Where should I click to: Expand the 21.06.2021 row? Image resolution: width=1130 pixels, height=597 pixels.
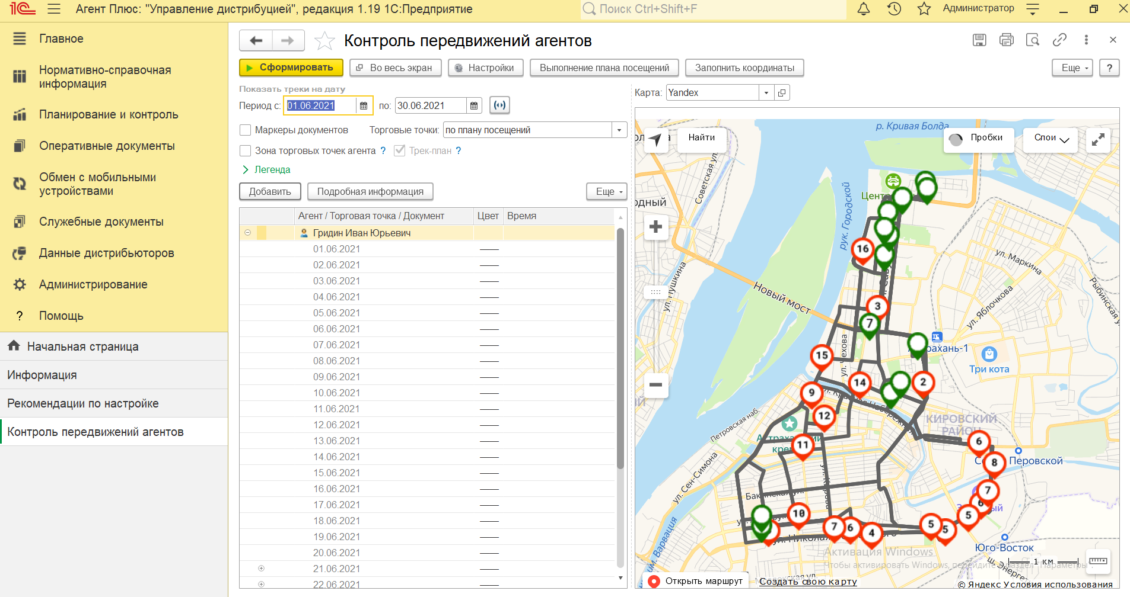click(261, 569)
